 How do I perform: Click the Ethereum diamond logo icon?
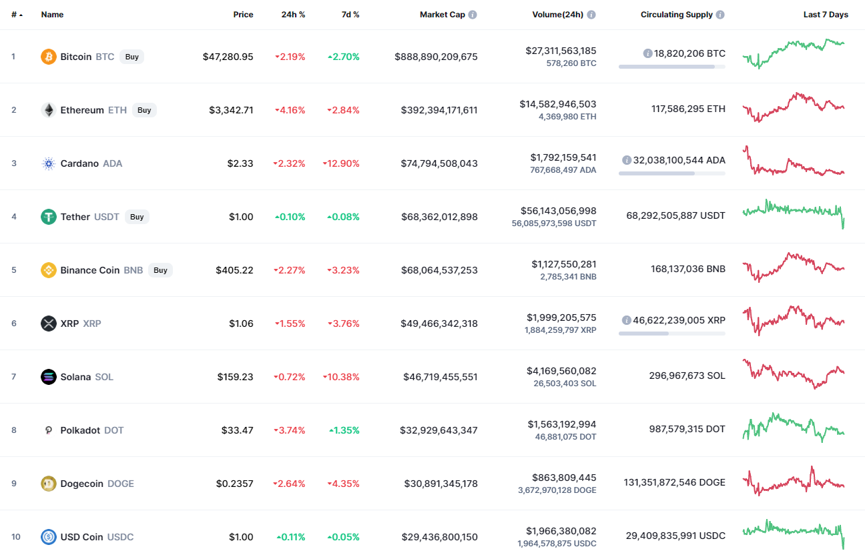(x=49, y=110)
